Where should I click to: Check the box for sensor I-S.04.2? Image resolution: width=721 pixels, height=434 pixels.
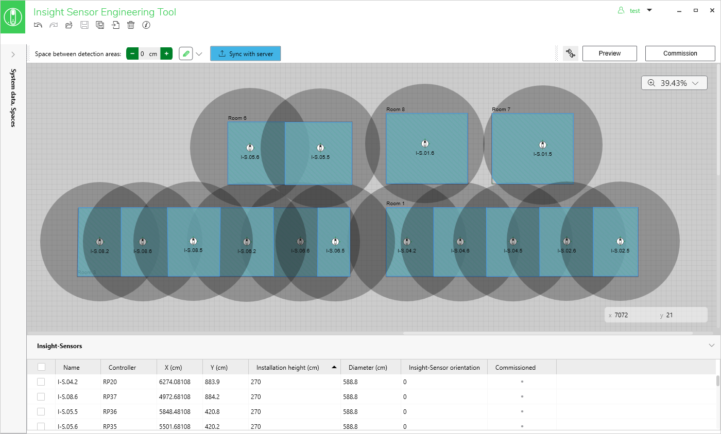pyautogui.click(x=41, y=382)
